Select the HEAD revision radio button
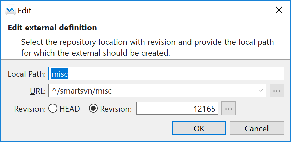This screenshot has height=142, width=291. click(x=52, y=109)
